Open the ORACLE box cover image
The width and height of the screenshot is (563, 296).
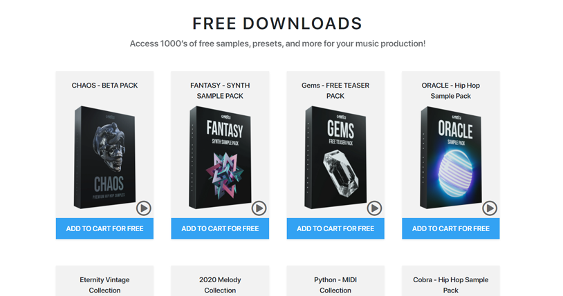point(451,157)
